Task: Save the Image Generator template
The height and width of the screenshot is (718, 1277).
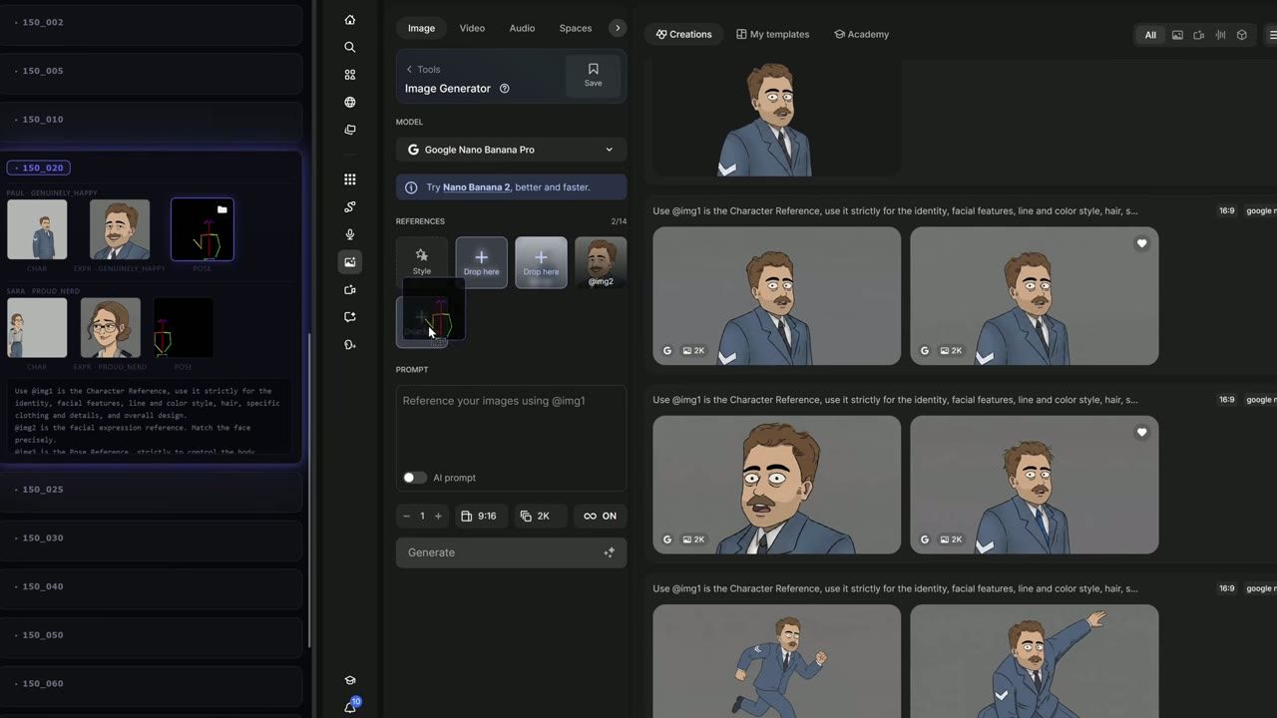Action: 593,75
